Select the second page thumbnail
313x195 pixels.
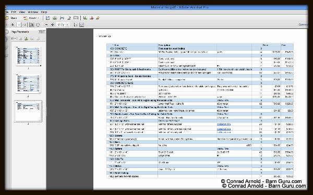(28, 83)
